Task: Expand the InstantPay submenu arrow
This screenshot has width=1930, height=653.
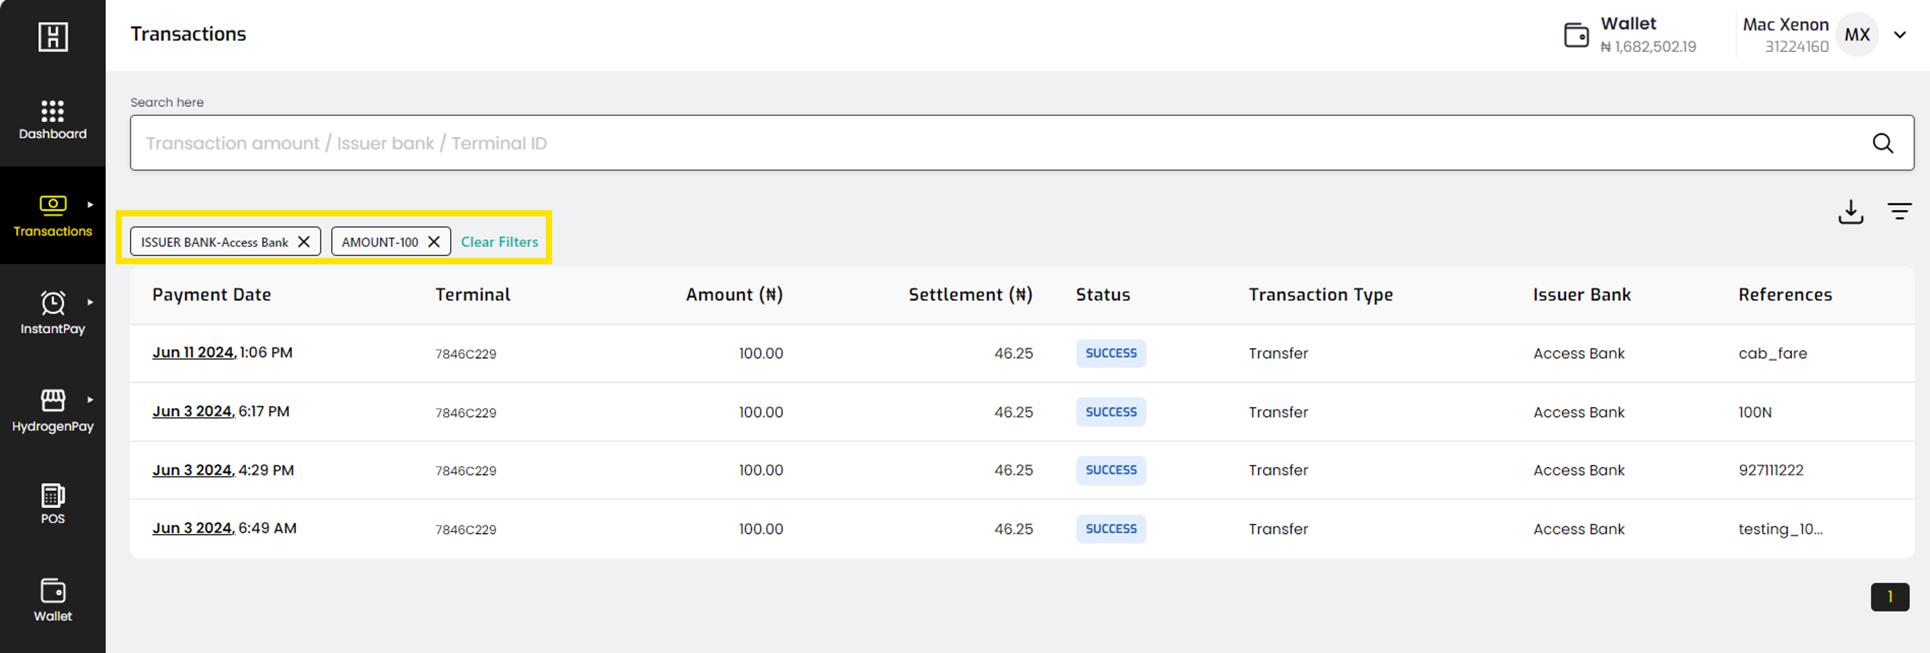Action: [90, 302]
